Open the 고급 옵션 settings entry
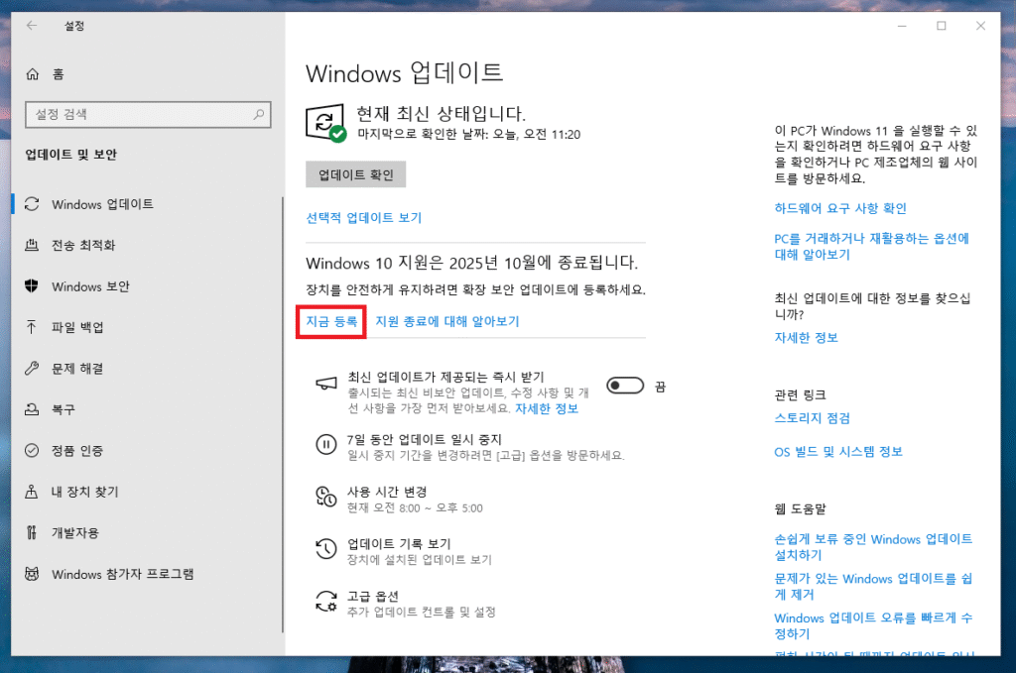 (373, 597)
